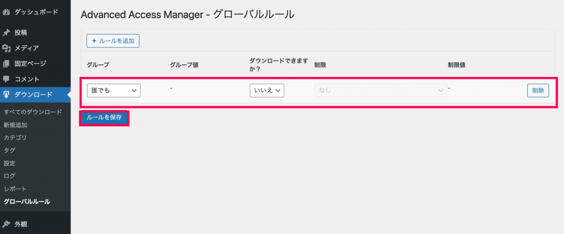This screenshot has width=564, height=234.
Task: Open the レポート submenu item
Action: tap(15, 189)
